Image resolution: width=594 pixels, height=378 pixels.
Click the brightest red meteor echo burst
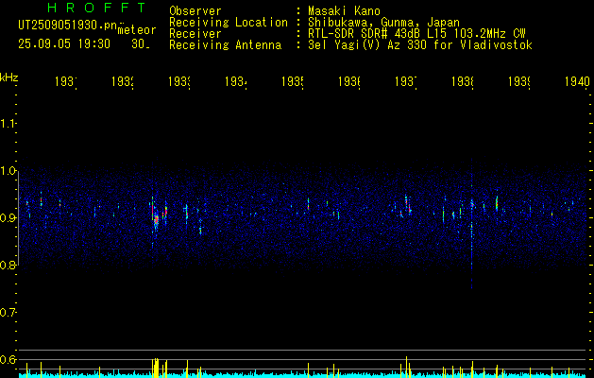(x=156, y=220)
